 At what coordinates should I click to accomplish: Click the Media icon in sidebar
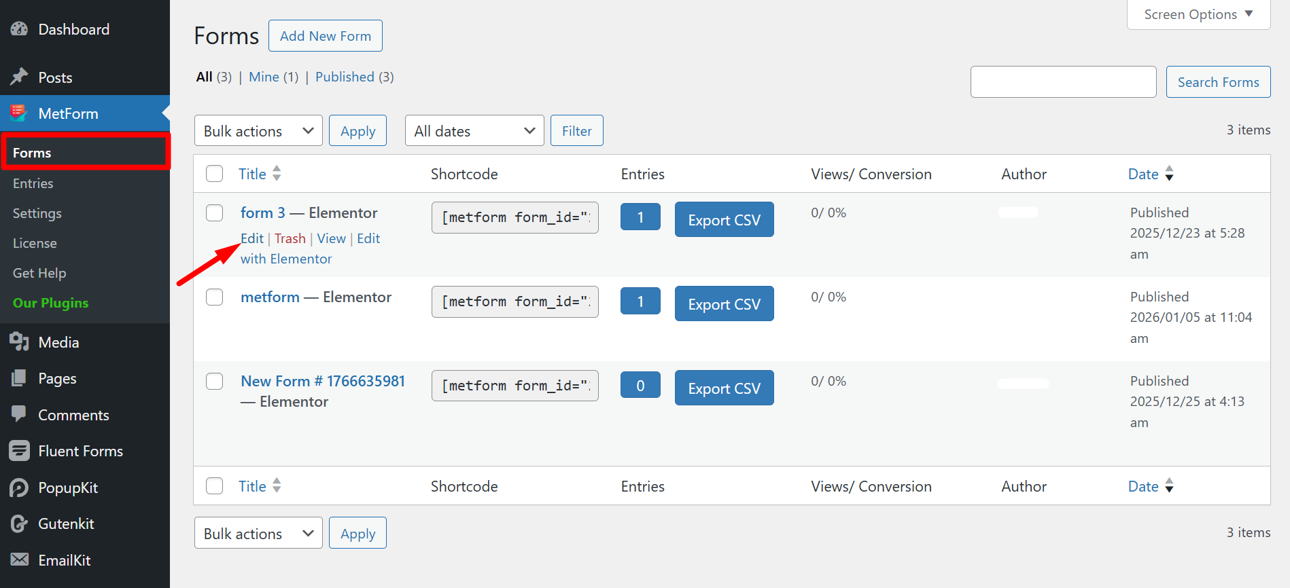19,342
